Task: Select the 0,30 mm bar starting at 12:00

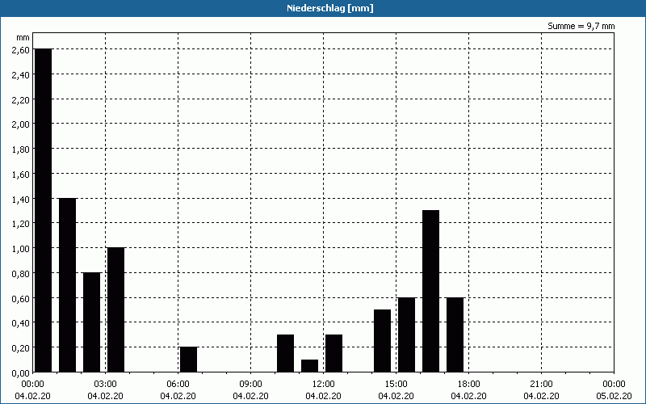Action: click(x=333, y=353)
